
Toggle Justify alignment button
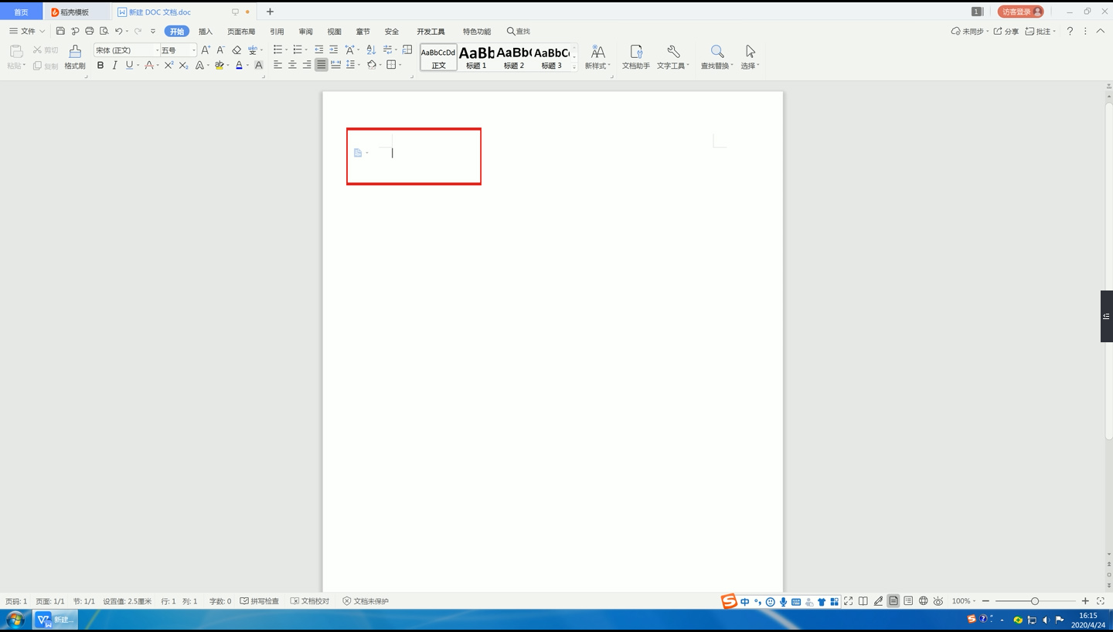point(322,65)
